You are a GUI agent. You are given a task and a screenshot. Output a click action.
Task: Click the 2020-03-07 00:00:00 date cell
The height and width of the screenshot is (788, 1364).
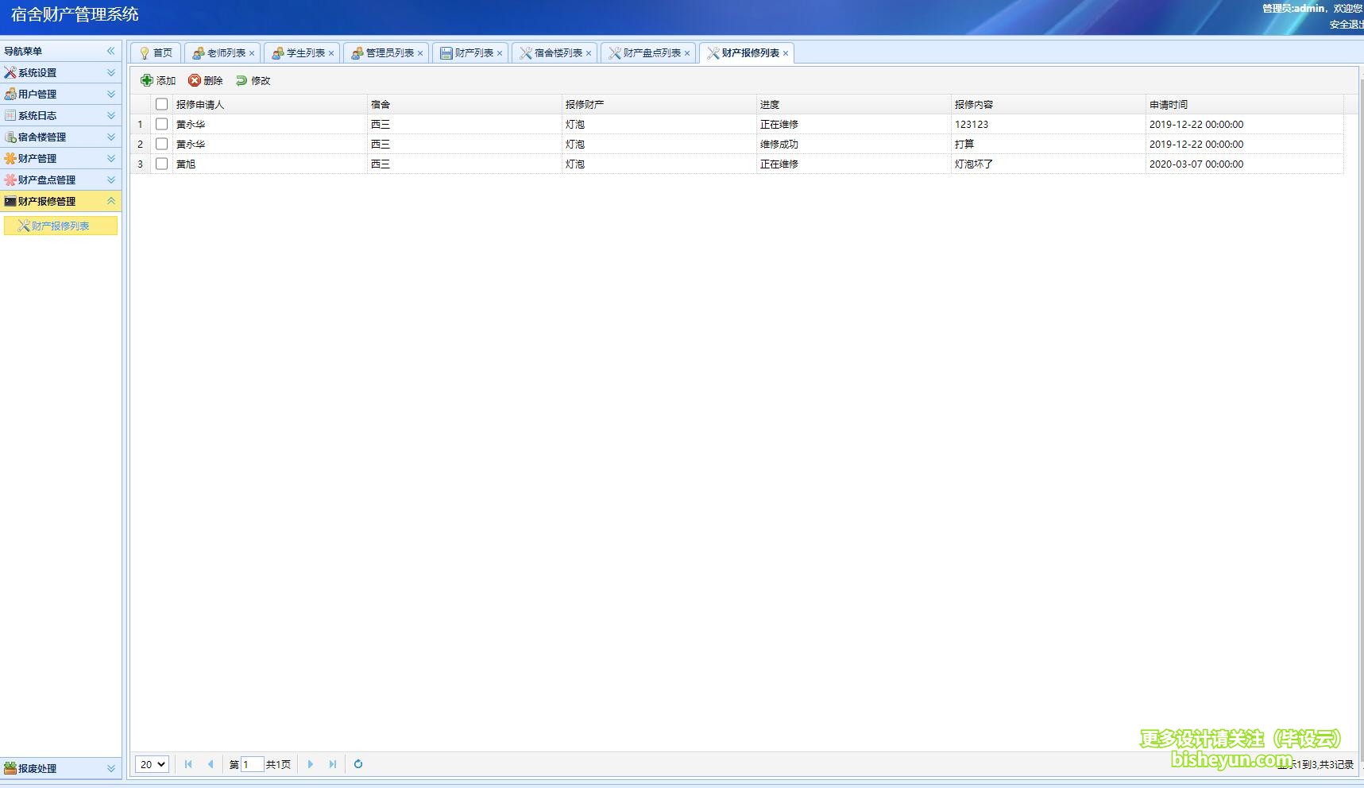coord(1245,164)
